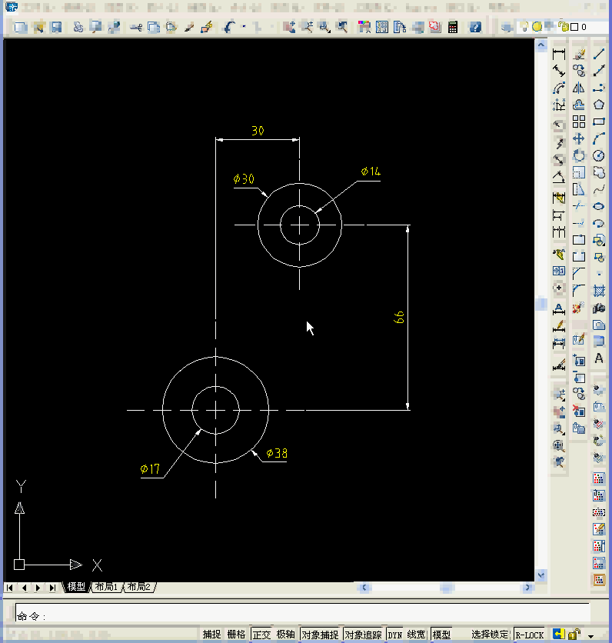Image resolution: width=612 pixels, height=643 pixels.
Task: Toggle 极轴 polar tracking
Action: [286, 635]
